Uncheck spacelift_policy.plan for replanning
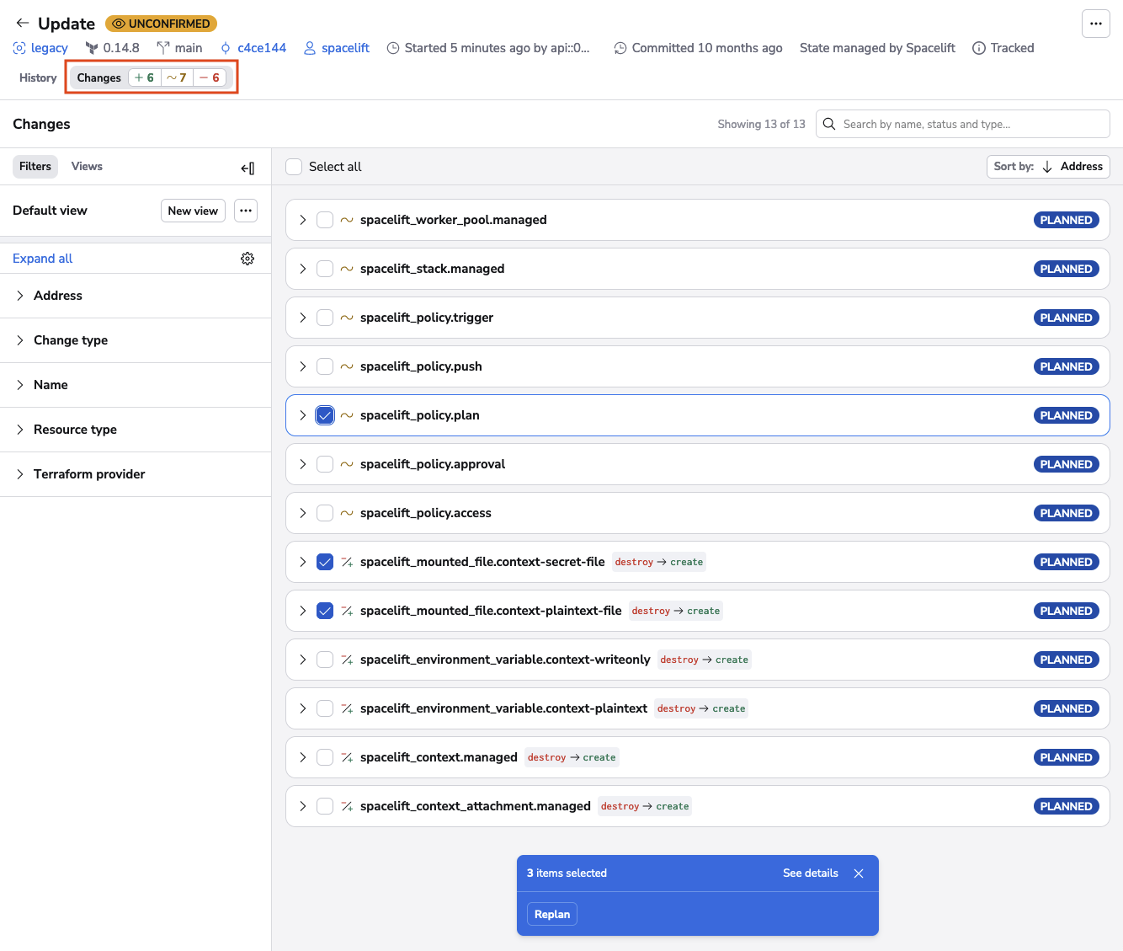The height and width of the screenshot is (951, 1123). (x=324, y=415)
